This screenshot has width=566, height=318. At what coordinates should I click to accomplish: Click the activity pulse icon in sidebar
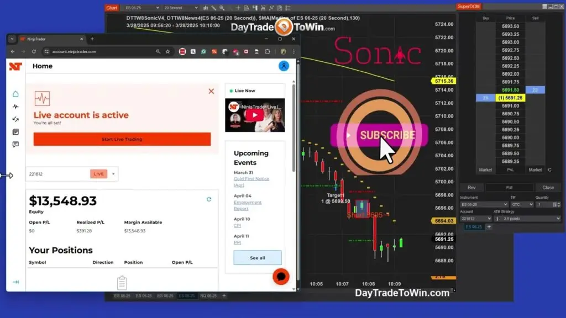coord(15,107)
